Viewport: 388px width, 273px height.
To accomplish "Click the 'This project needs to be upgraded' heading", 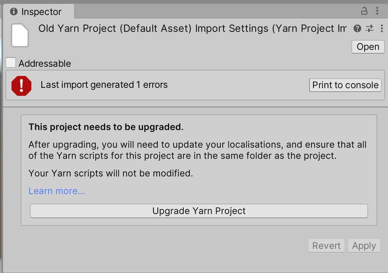I will tap(106, 127).
